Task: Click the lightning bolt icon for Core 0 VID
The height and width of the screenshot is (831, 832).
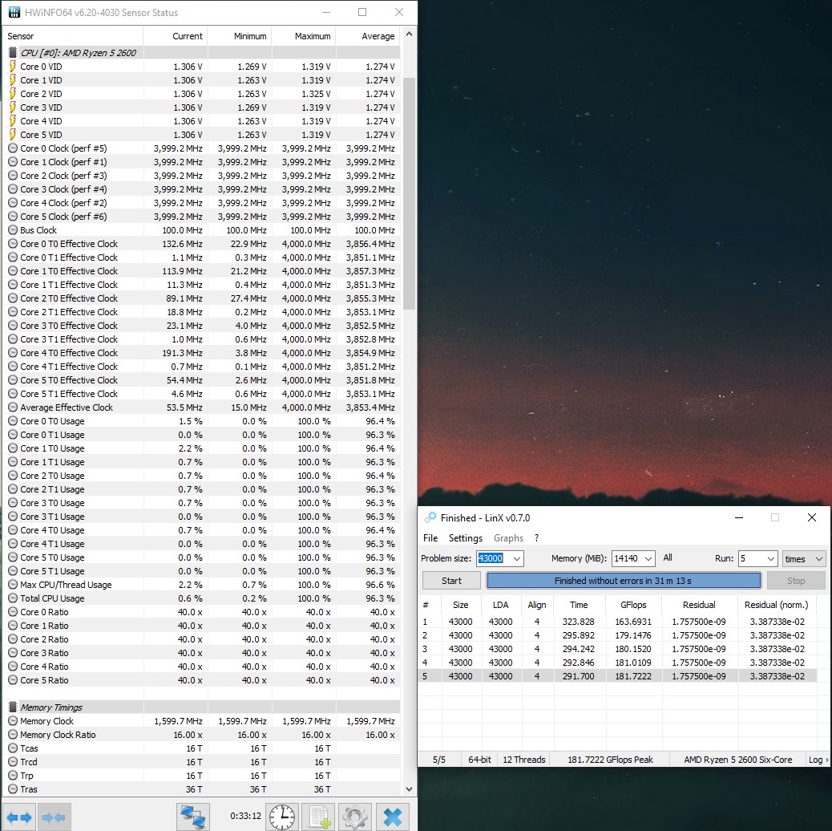Action: [x=13, y=67]
